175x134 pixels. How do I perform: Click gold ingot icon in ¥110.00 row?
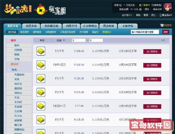[x=41, y=79]
